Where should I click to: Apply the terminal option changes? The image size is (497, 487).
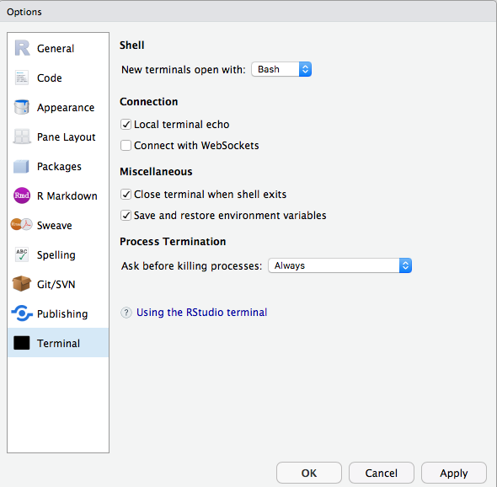454,473
